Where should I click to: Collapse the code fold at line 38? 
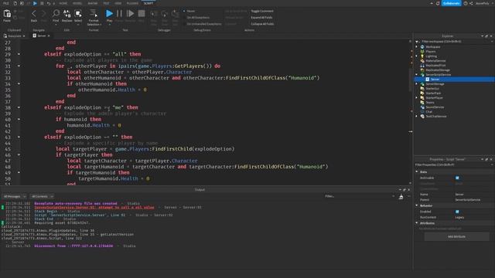(x=19, y=107)
